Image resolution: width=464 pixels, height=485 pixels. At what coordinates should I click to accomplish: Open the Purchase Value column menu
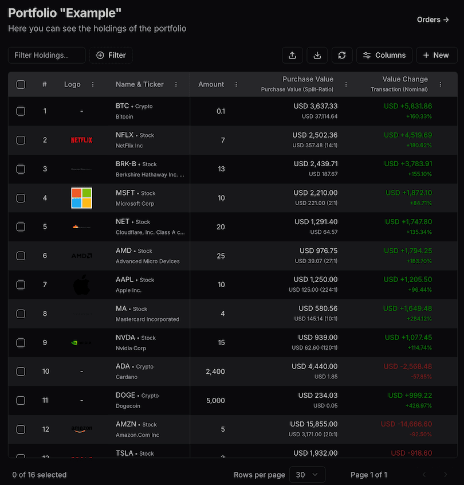coord(346,84)
